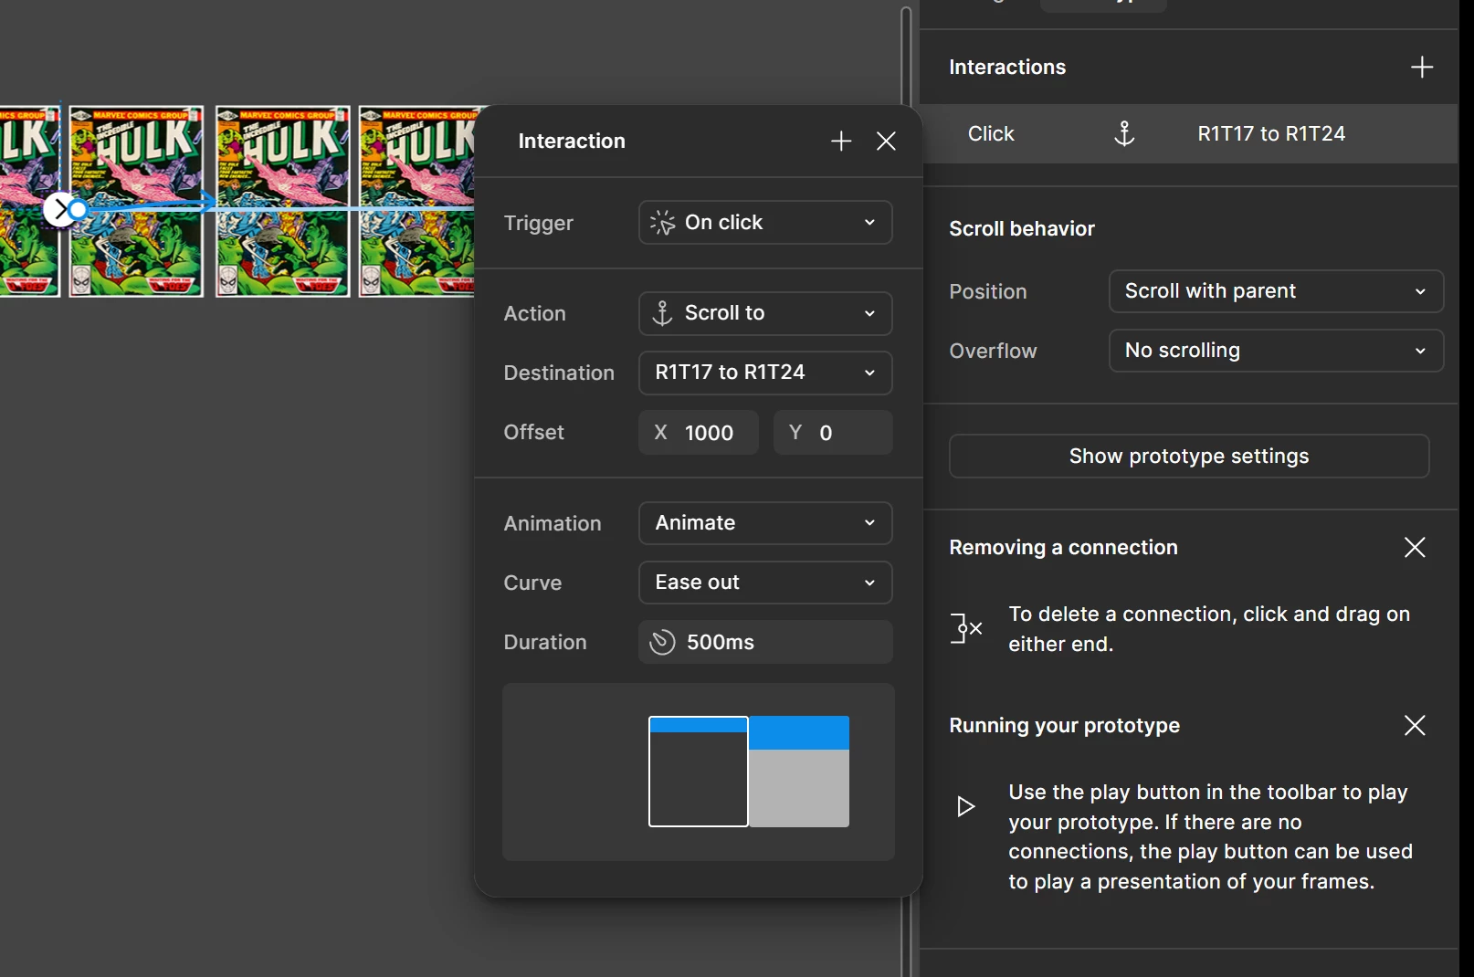Click the duration clock icon
The width and height of the screenshot is (1474, 977).
point(662,642)
